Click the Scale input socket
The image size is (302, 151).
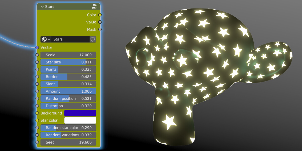pos(37,55)
